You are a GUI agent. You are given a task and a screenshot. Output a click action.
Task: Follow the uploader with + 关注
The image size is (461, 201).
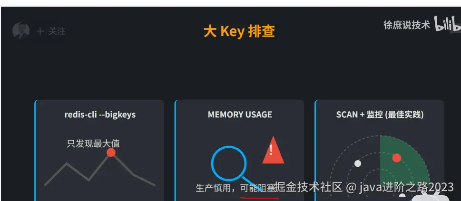[x=51, y=31]
